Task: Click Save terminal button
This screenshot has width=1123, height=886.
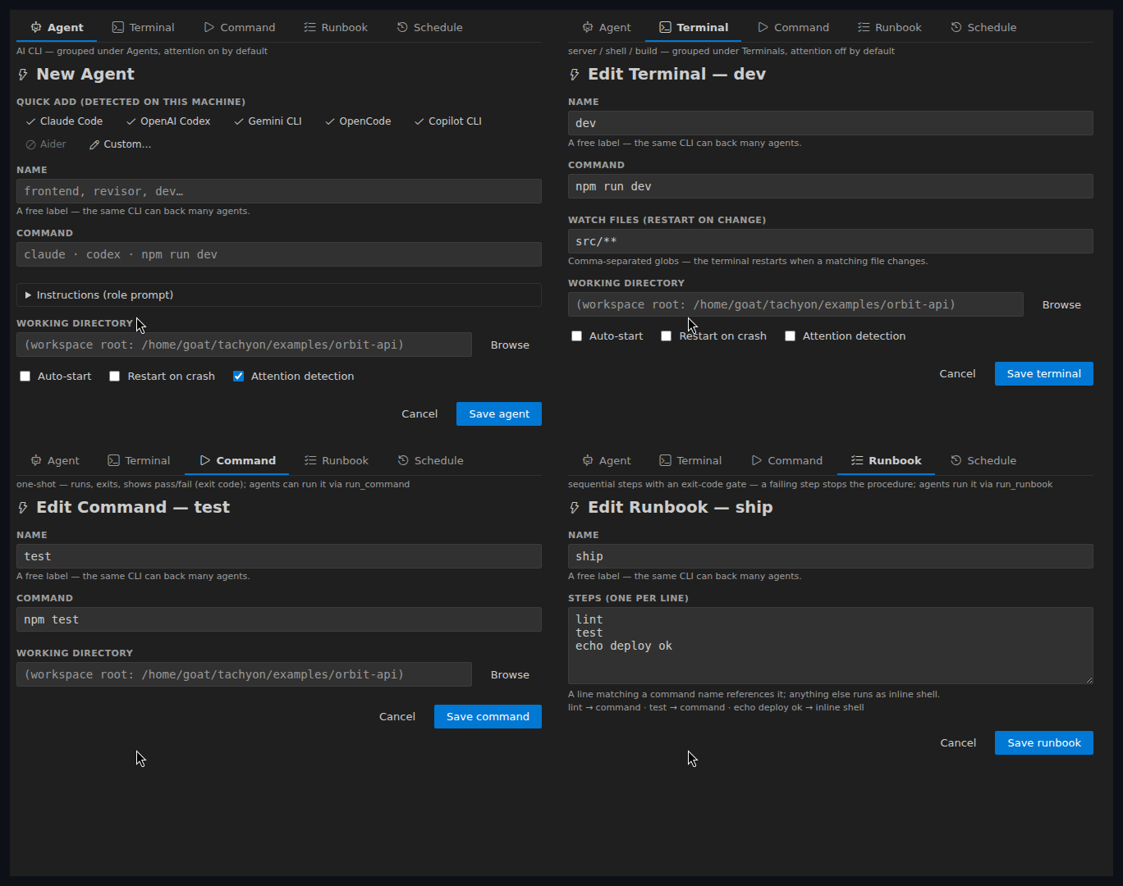Action: 1044,374
